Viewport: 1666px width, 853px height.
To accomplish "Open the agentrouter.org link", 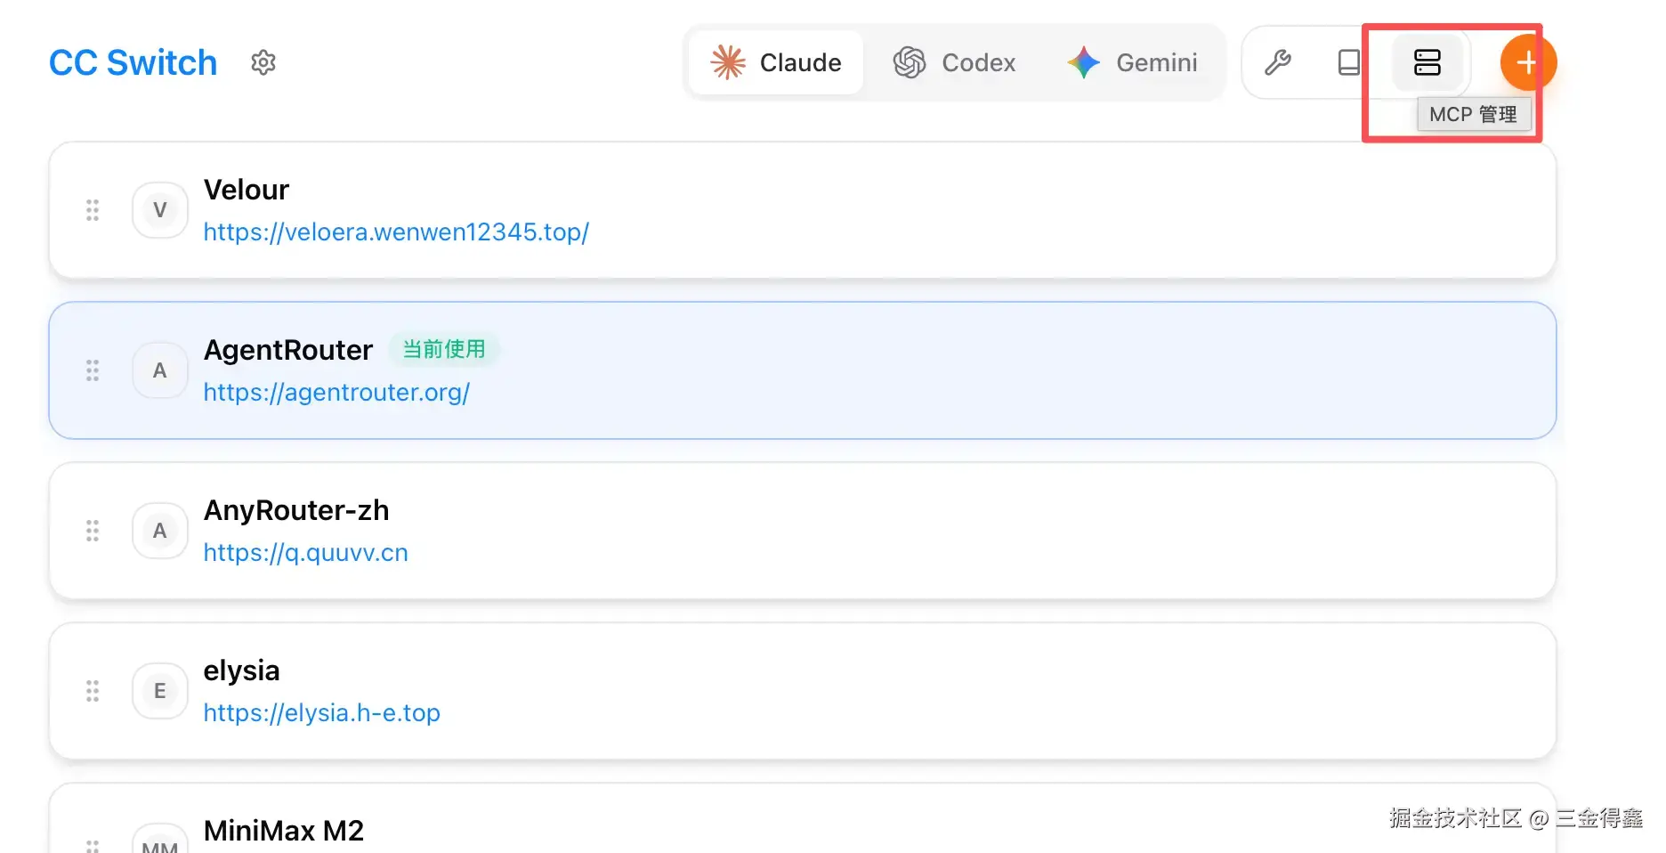I will pyautogui.click(x=336, y=393).
